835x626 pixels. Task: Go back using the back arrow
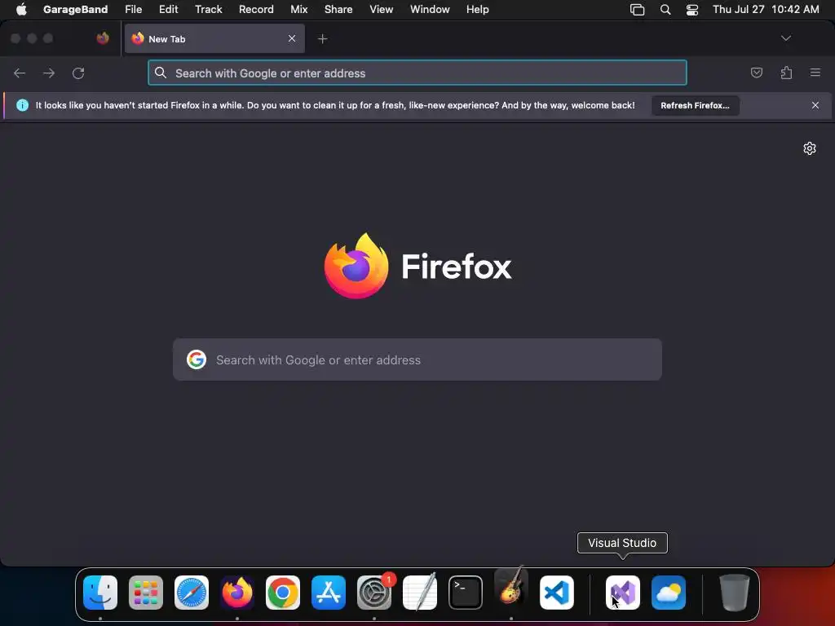pos(20,73)
